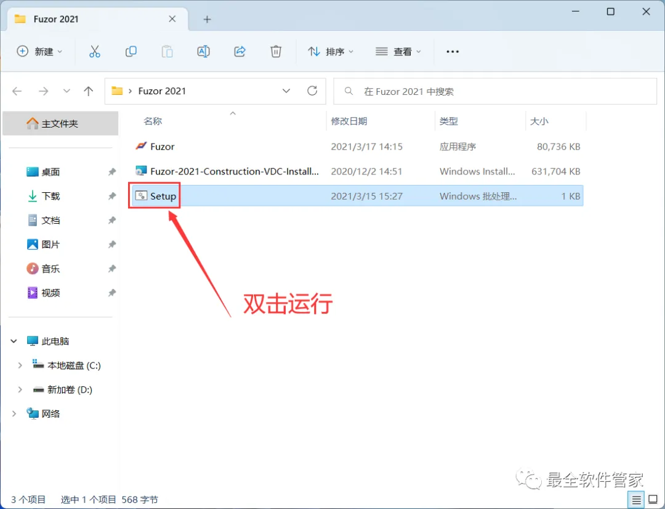
Task: Go up one folder level arrow
Action: (88, 91)
